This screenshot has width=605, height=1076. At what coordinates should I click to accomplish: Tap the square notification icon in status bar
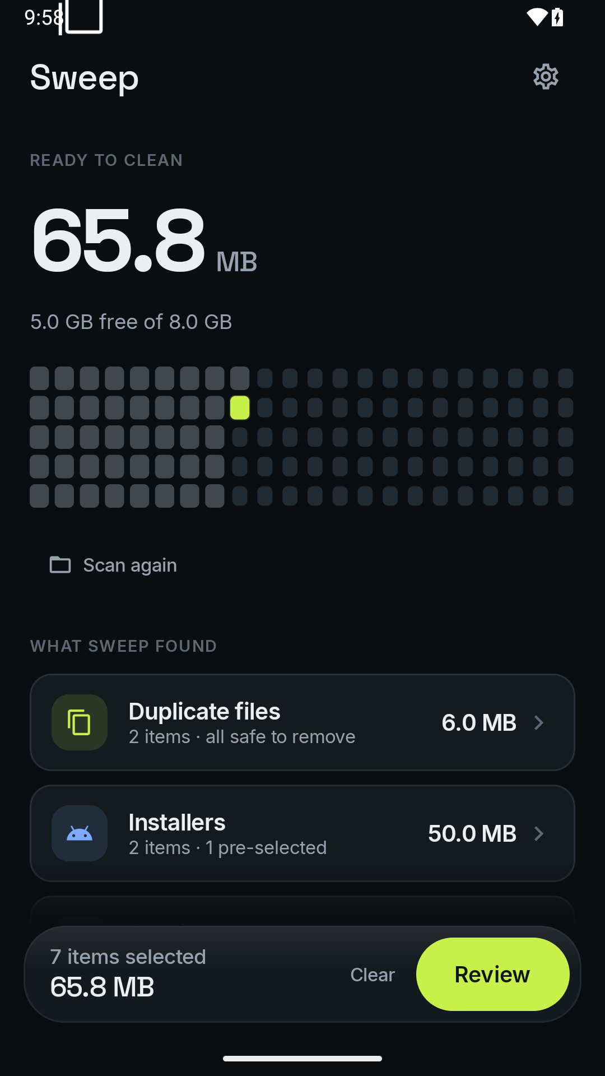click(82, 17)
